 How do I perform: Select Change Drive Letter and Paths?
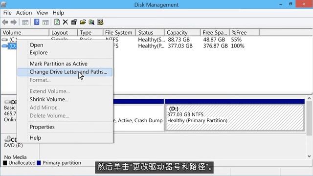(x=65, y=72)
